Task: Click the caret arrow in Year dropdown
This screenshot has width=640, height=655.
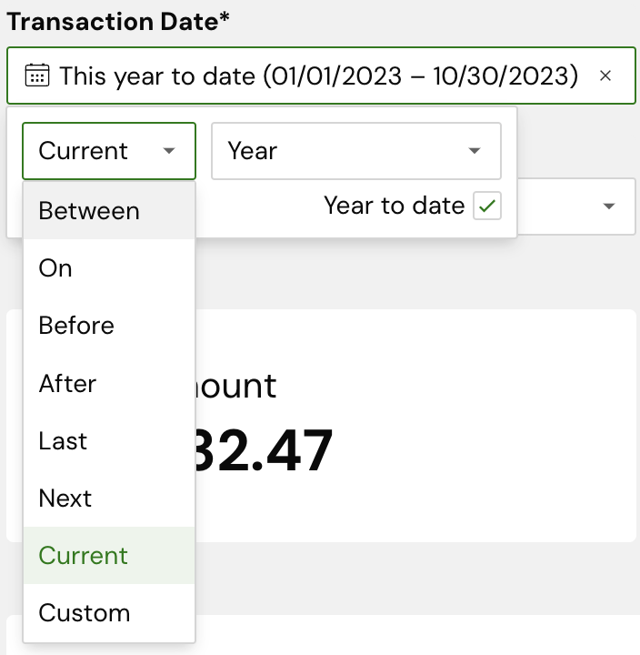Action: [474, 151]
